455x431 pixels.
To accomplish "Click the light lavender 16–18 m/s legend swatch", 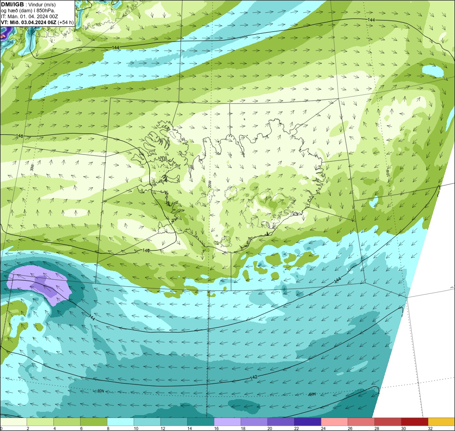I will [x=227, y=422].
